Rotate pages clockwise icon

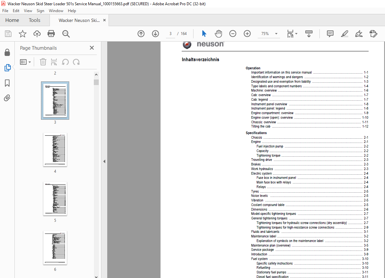click(x=76, y=62)
